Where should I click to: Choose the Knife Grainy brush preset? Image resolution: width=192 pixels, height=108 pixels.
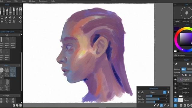(13, 43)
